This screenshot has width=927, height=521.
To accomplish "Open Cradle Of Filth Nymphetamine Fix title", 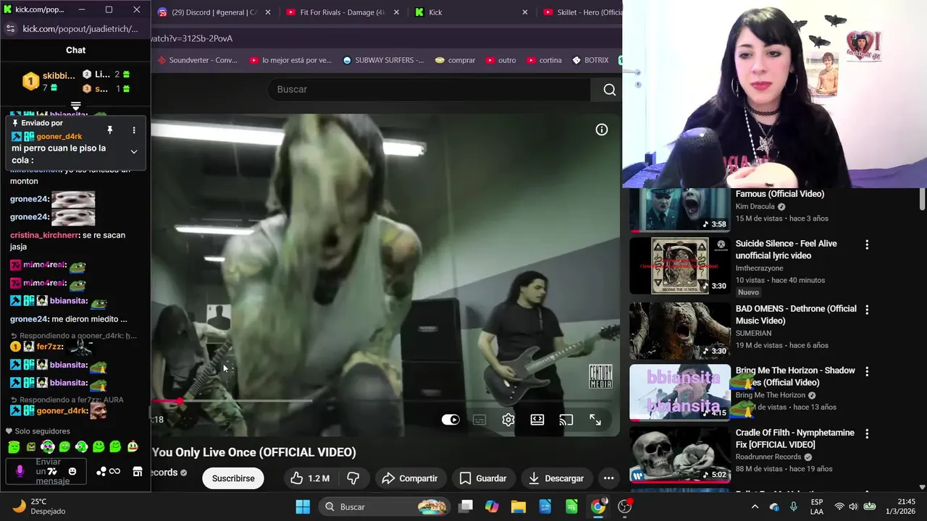I will 795,439.
